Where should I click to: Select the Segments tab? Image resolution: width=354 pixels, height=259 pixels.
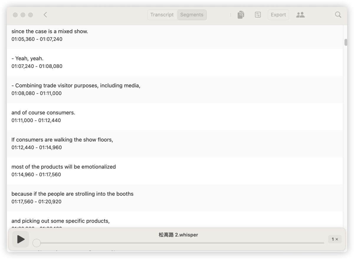pos(192,15)
